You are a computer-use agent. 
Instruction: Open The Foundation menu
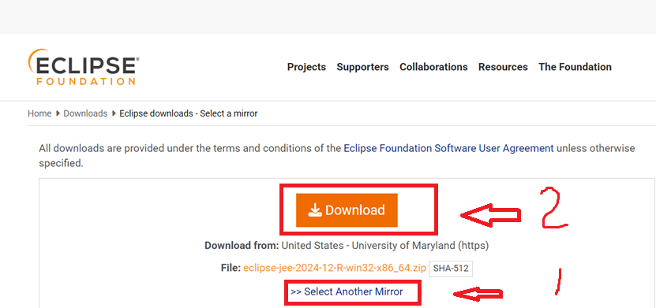[x=575, y=67]
